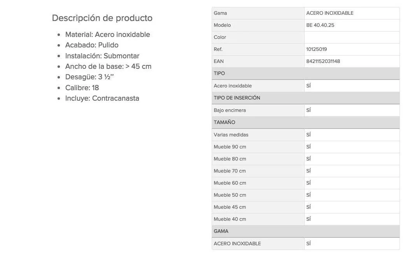The height and width of the screenshot is (269, 405).
Task: Click the empty Color value cell
Action: [x=352, y=37]
